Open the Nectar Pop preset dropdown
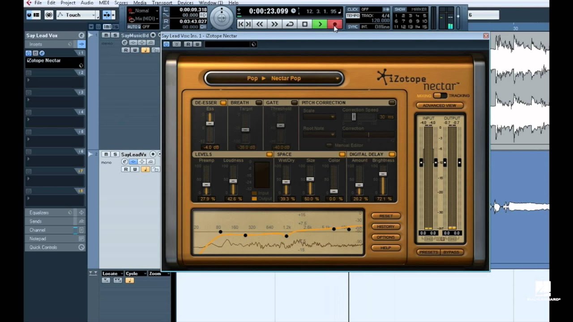This screenshot has height=322, width=573. click(274, 78)
